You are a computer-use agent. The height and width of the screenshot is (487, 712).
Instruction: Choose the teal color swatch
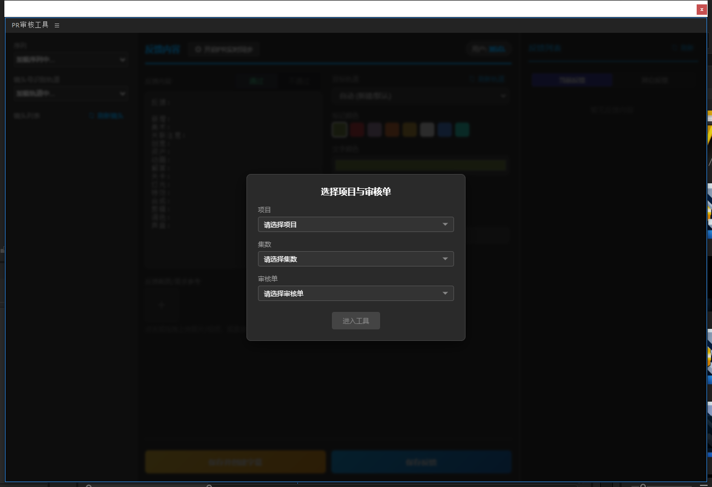pos(462,130)
